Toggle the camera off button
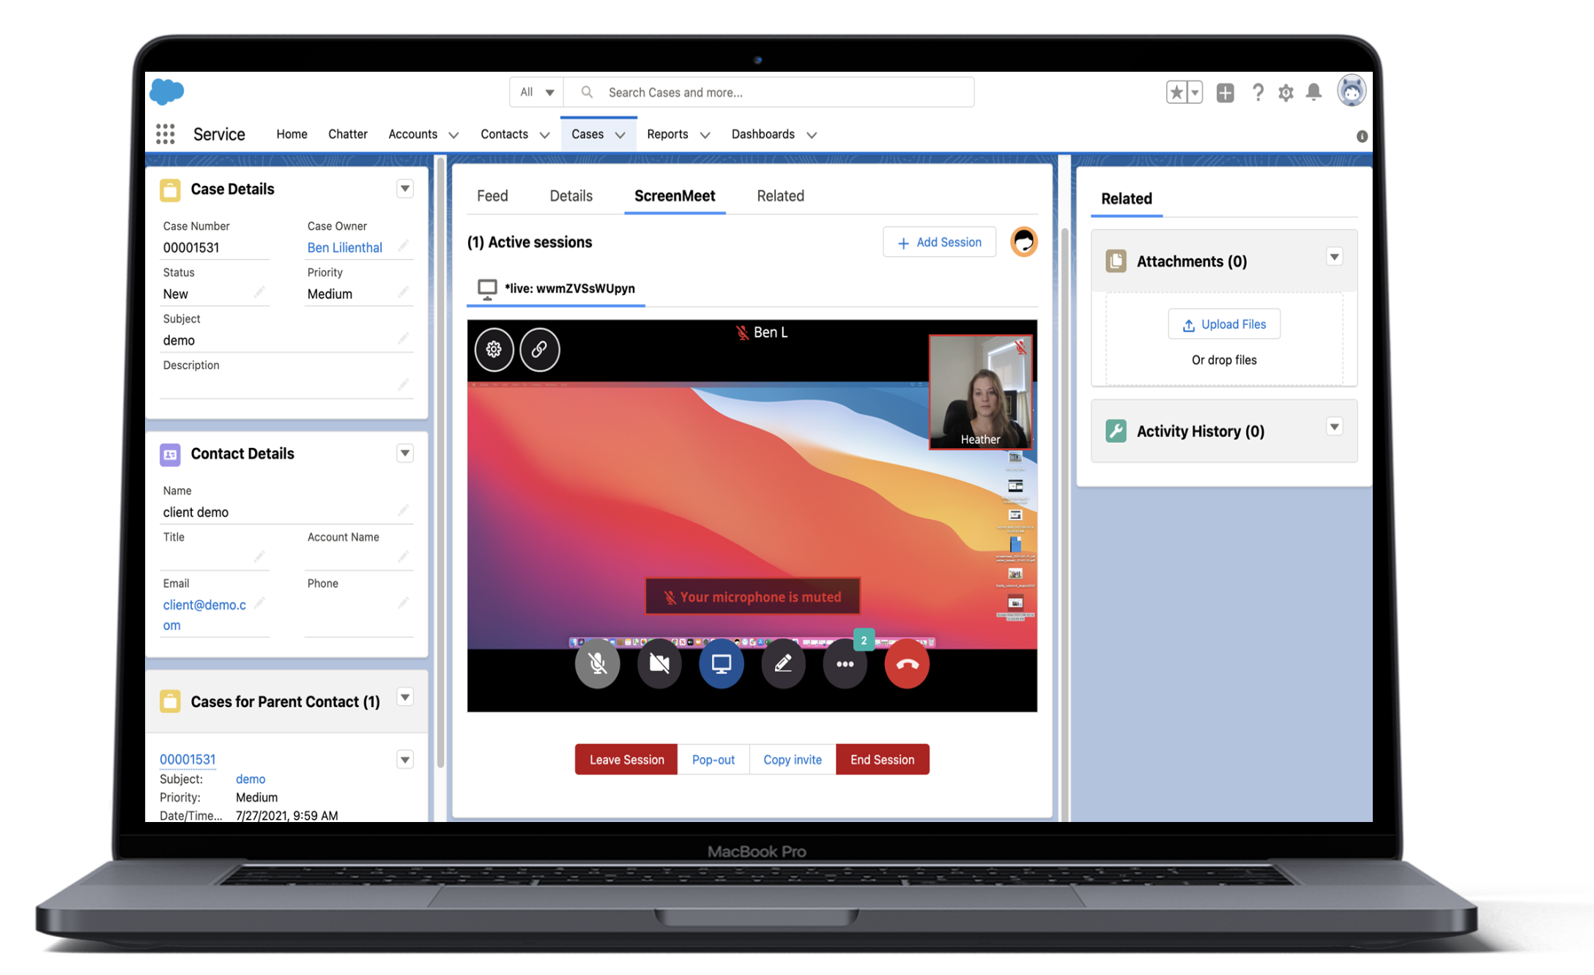Image resolution: width=1594 pixels, height=975 pixels. (660, 665)
